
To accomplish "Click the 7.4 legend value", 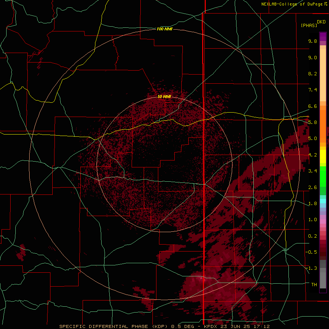I will [x=313, y=90].
